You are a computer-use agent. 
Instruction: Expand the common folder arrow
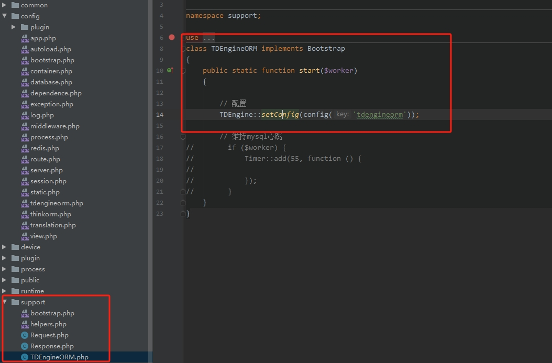pyautogui.click(x=4, y=5)
